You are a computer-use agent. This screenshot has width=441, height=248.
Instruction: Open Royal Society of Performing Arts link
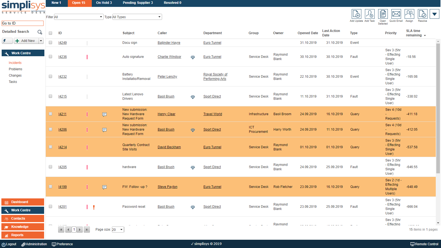(x=216, y=77)
